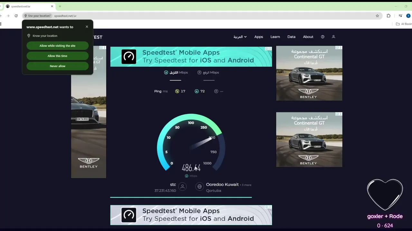This screenshot has height=231, width=412.
Task: Click the idle ping latency icon
Action: pos(177,91)
